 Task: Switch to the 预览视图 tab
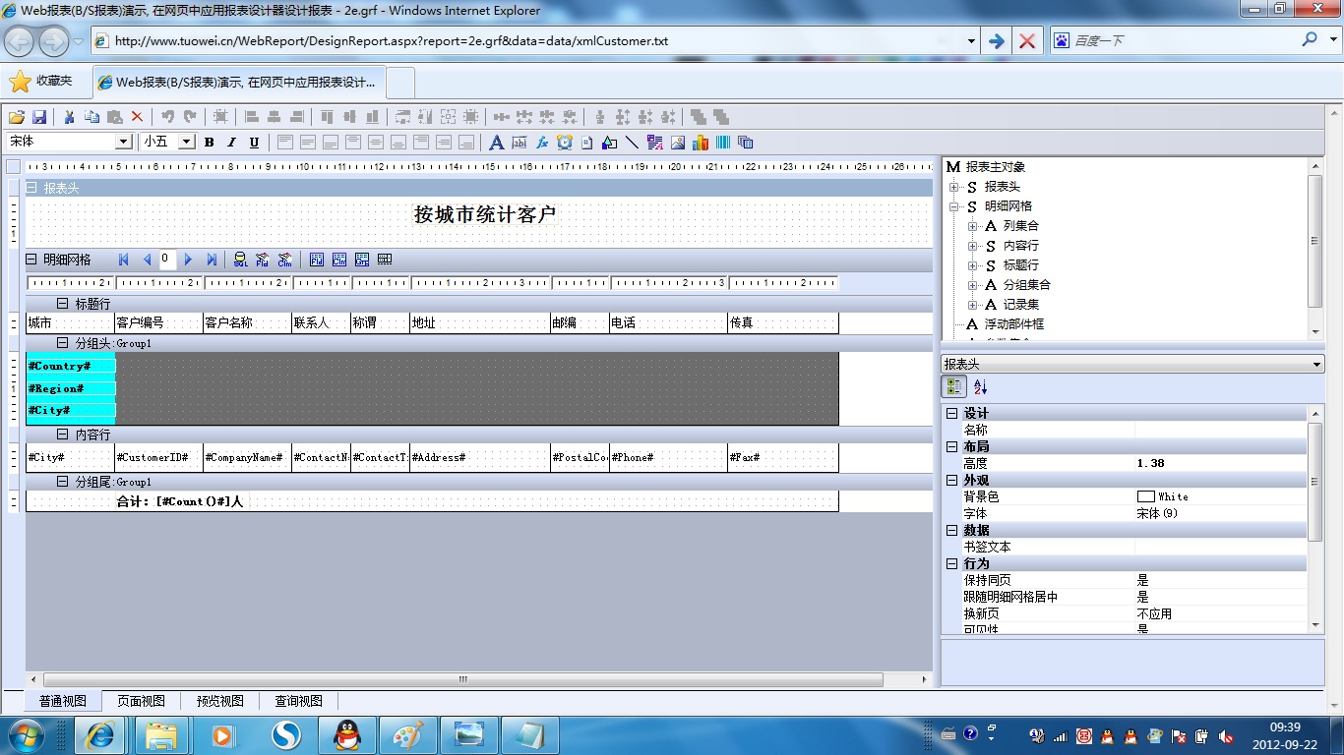(x=219, y=701)
